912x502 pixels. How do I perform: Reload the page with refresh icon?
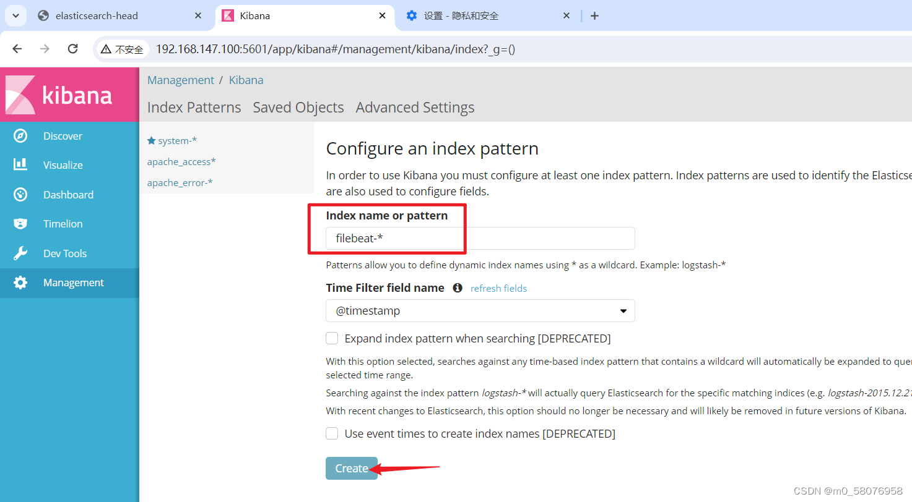coord(73,49)
